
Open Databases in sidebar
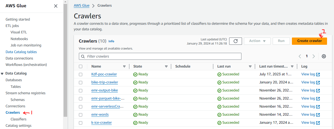(14, 80)
